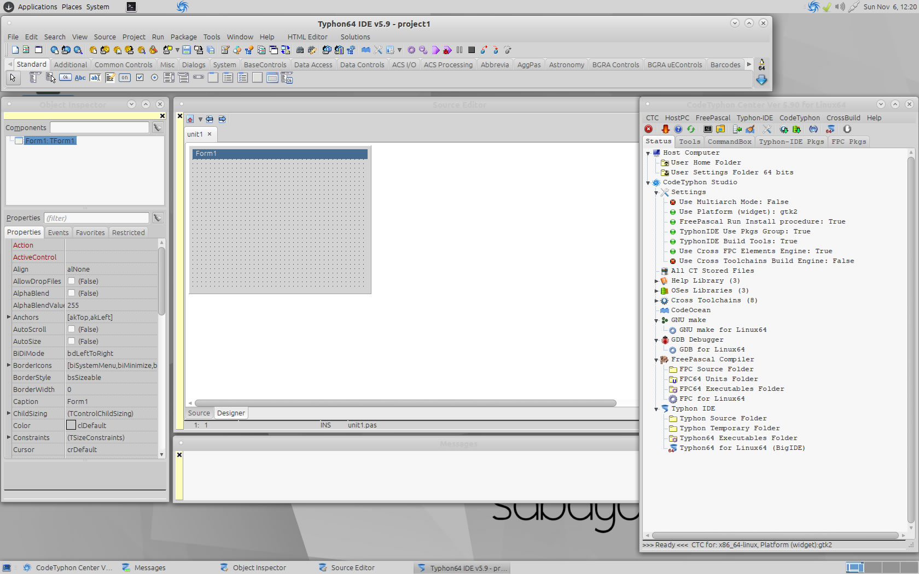Select the TButton component on the Standard palette
The height and width of the screenshot is (574, 919).
pyautogui.click(x=65, y=78)
